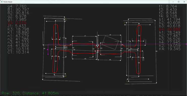This screenshot has width=187, height=96.
Task: Select the n4: 41.809 measurement
Action: pos(18,46)
